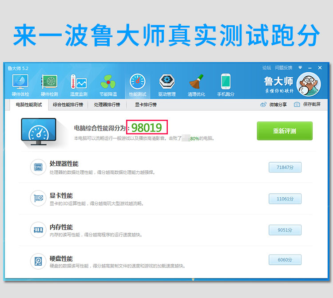Switch to 处理器排行榜 tab
333x298 pixels.
point(107,105)
